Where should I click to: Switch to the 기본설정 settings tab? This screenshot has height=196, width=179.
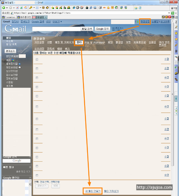[x=39, y=42]
